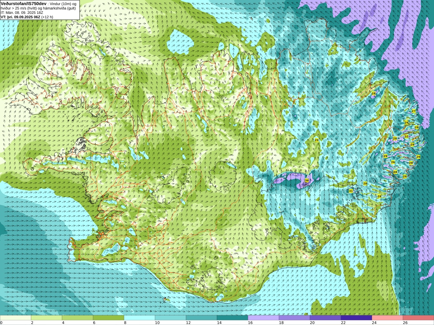Click the "10" tick on the color scale

click(x=157, y=323)
